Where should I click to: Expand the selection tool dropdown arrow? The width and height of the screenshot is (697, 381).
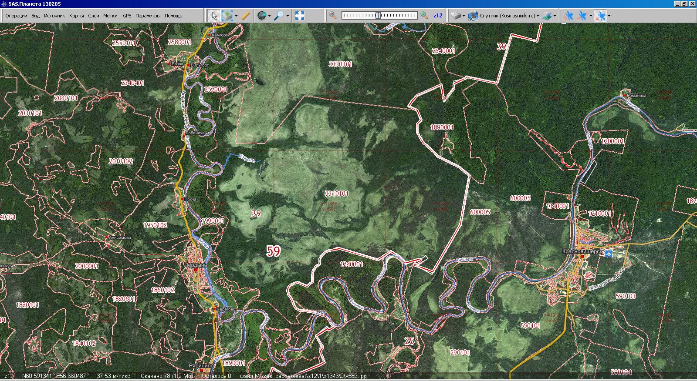[237, 16]
